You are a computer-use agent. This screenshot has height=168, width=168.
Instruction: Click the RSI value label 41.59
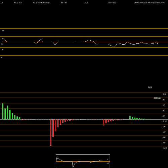(x=155, y=43)
